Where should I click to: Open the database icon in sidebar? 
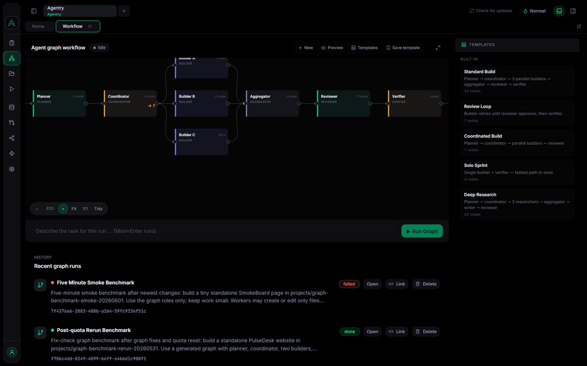coord(12,107)
